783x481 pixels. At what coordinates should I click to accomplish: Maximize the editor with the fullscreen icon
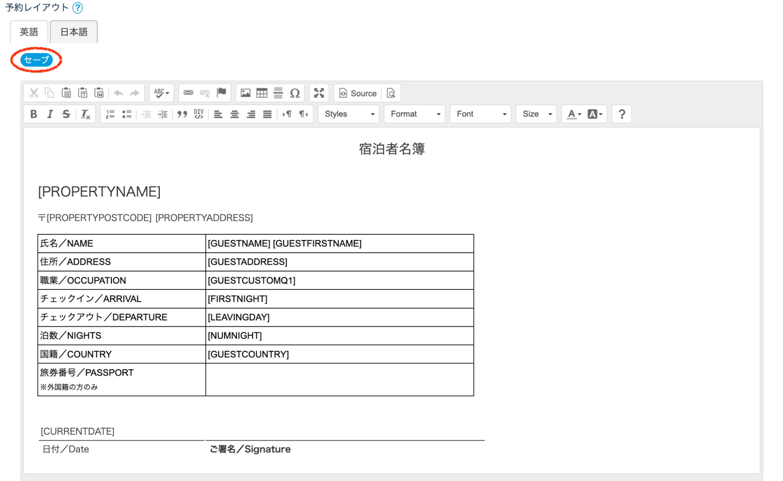point(319,93)
